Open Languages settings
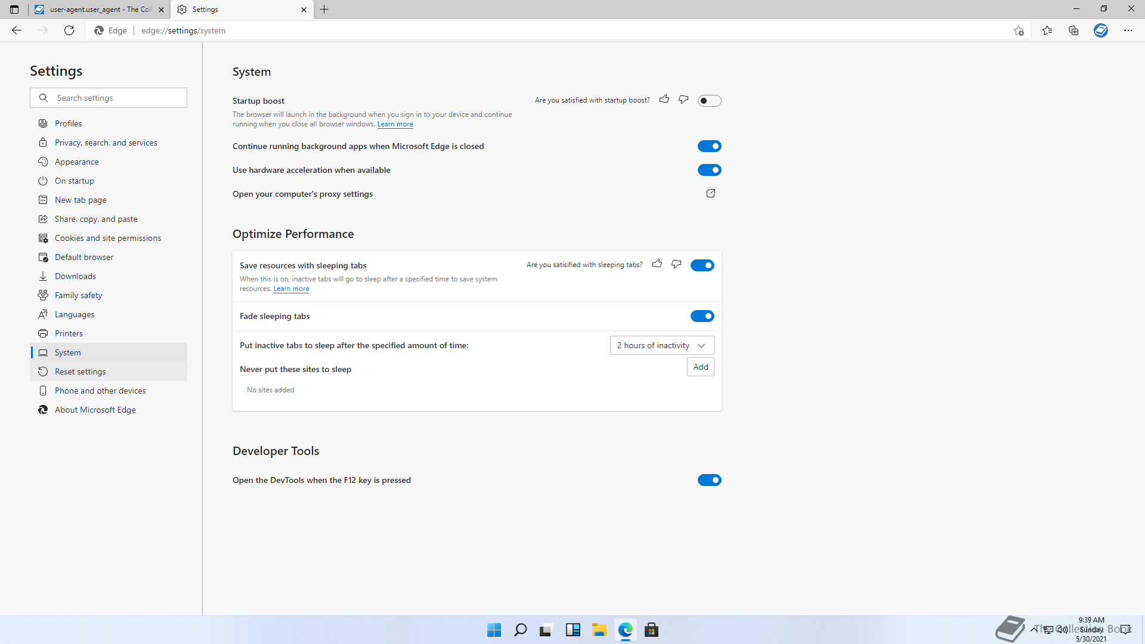 [109, 314]
